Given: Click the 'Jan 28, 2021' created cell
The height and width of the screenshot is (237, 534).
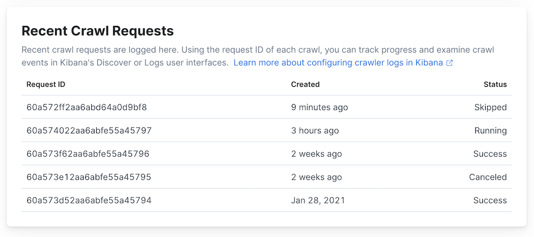Looking at the screenshot, I should pyautogui.click(x=318, y=201).
